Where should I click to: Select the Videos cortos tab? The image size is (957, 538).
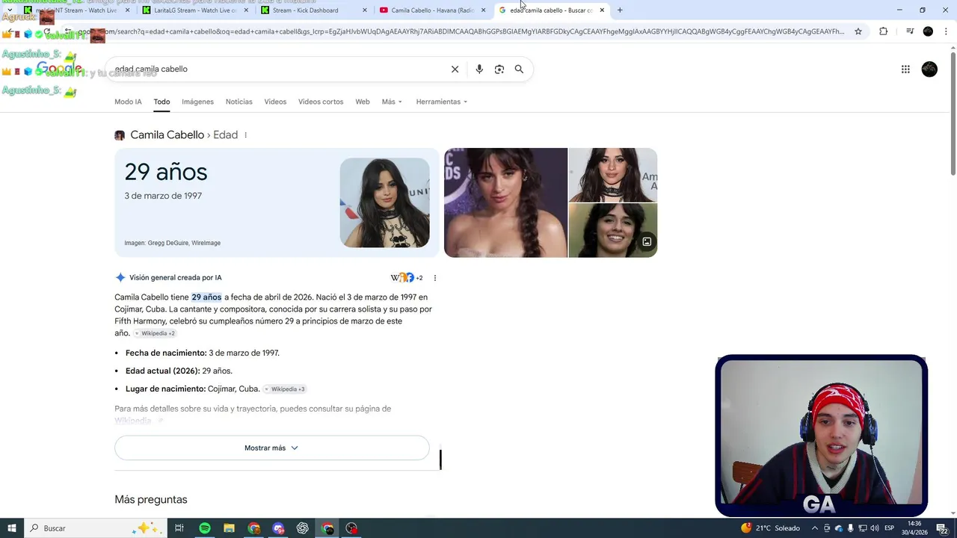(x=321, y=102)
